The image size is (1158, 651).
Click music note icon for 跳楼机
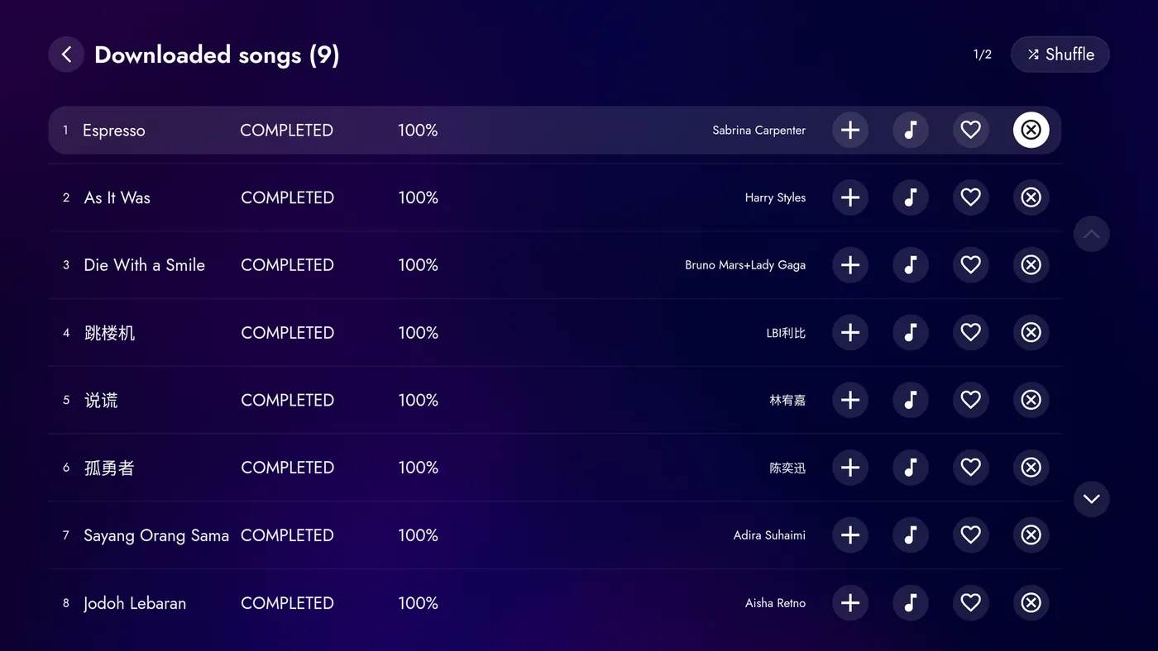pyautogui.click(x=910, y=332)
